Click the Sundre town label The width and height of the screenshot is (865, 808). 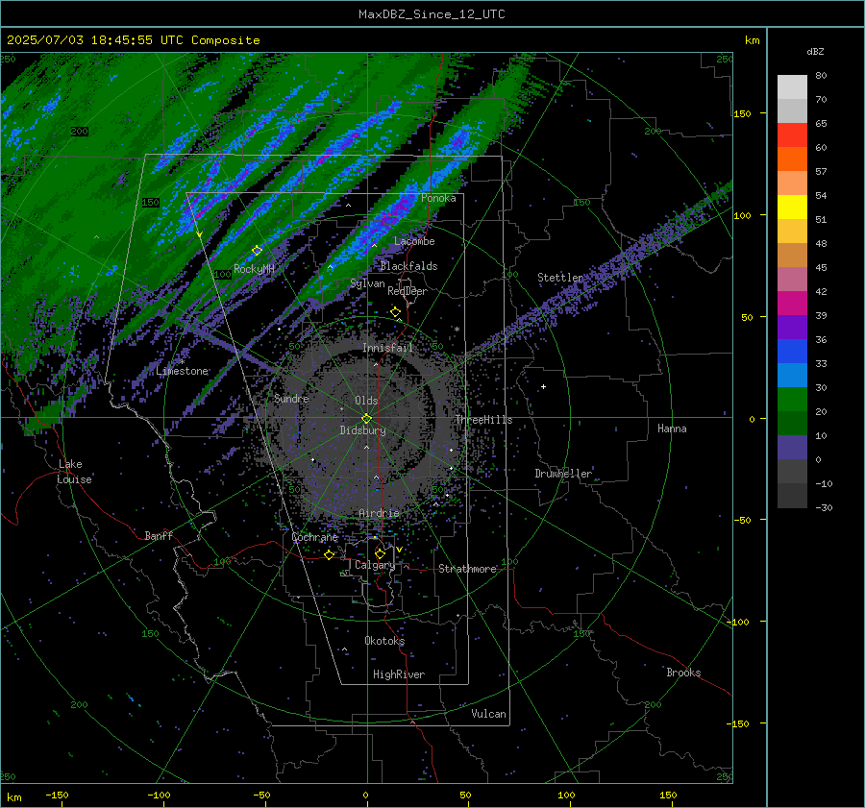(x=291, y=398)
